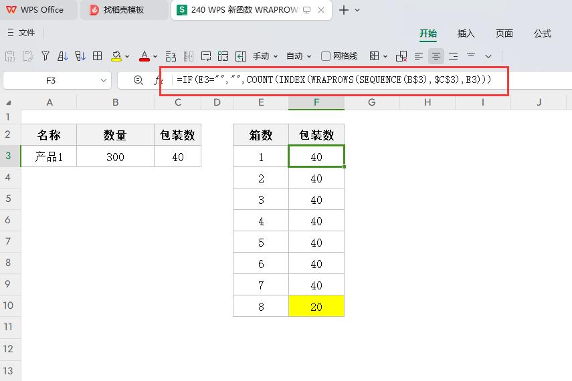Click the yellow fill color swatch
Viewport: 572px width, 381px height.
tap(116, 56)
